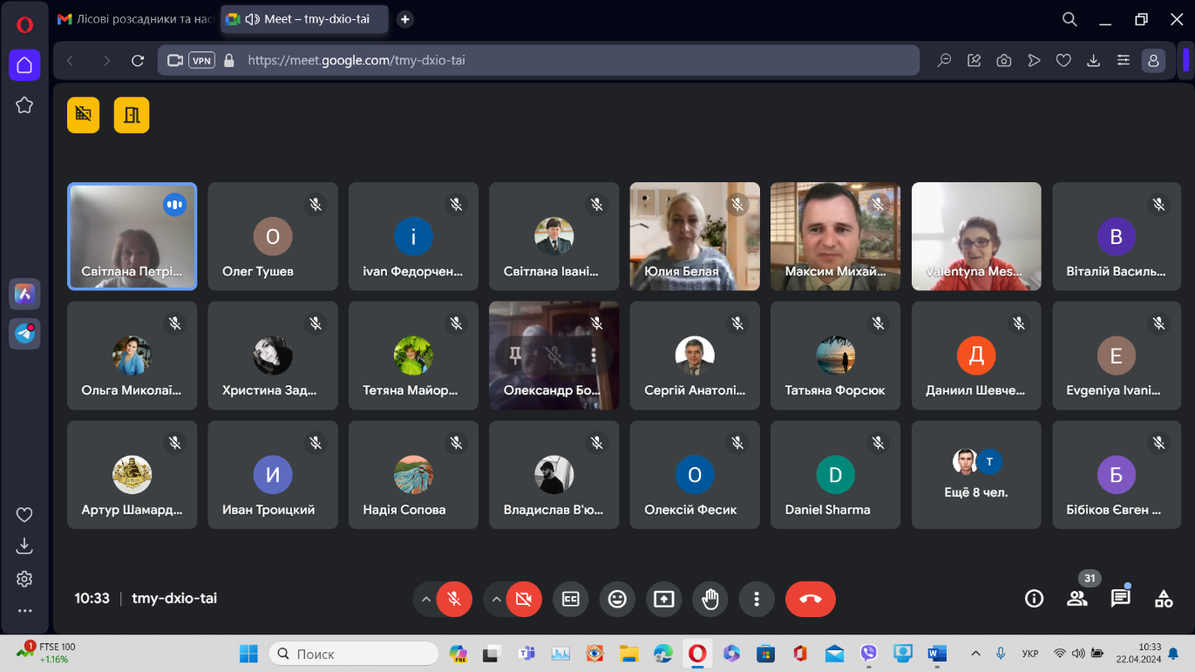Select the Юлия Белая video tile
The height and width of the screenshot is (672, 1195).
(x=695, y=236)
